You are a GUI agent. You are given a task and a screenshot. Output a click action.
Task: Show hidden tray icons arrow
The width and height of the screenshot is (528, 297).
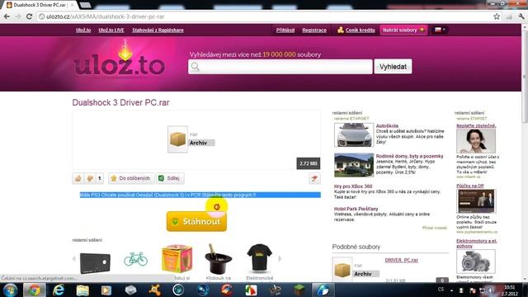point(451,290)
